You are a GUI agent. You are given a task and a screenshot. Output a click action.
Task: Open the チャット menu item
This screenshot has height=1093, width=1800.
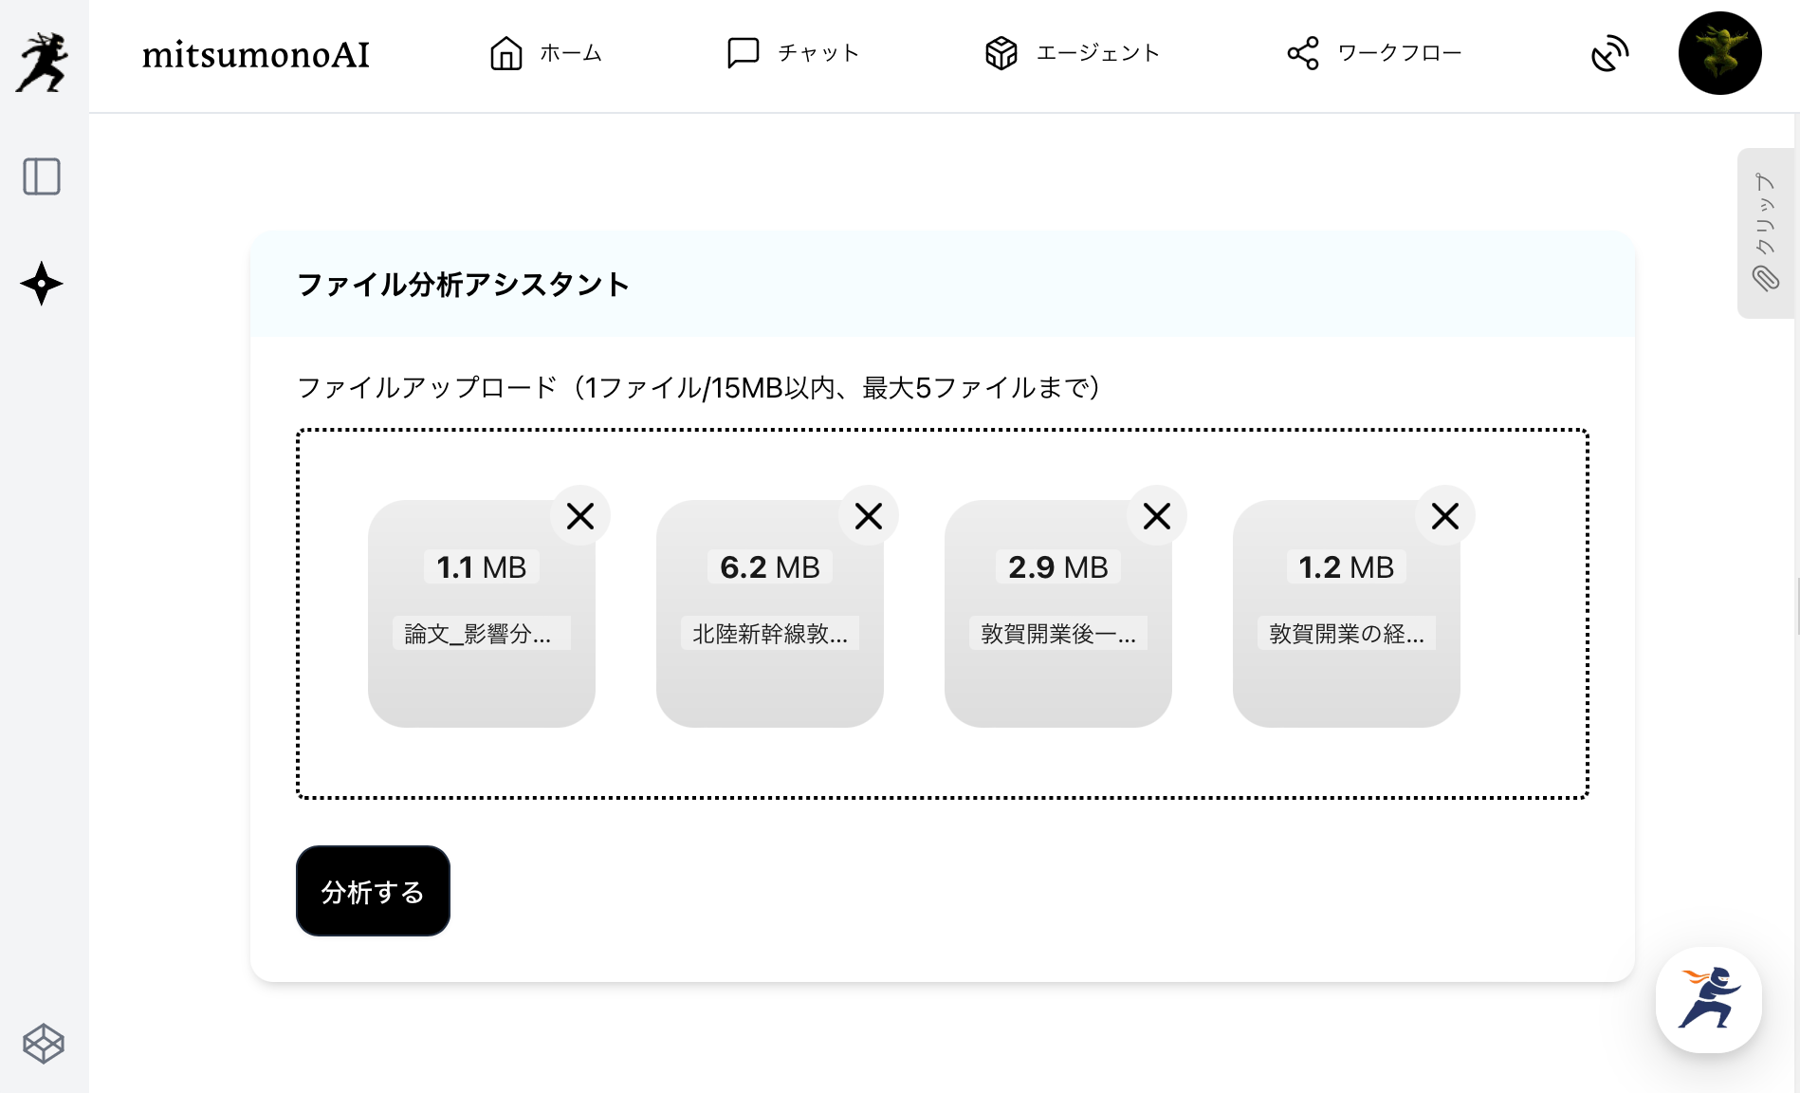[x=793, y=53]
